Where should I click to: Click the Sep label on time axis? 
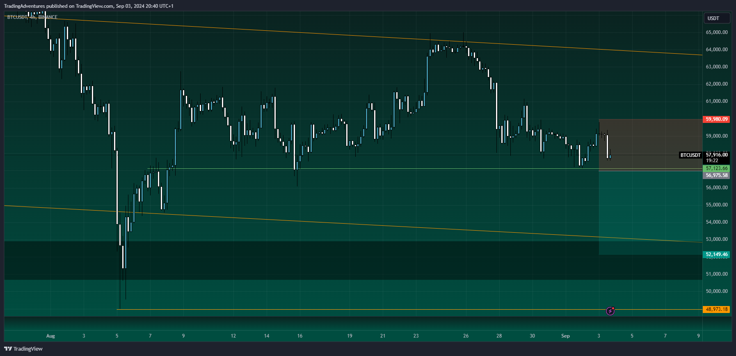(x=565, y=336)
